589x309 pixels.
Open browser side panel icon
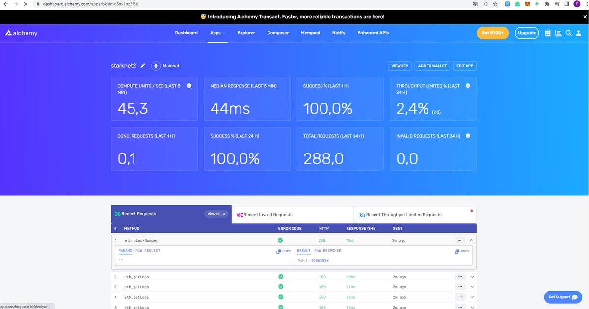tap(566, 4)
